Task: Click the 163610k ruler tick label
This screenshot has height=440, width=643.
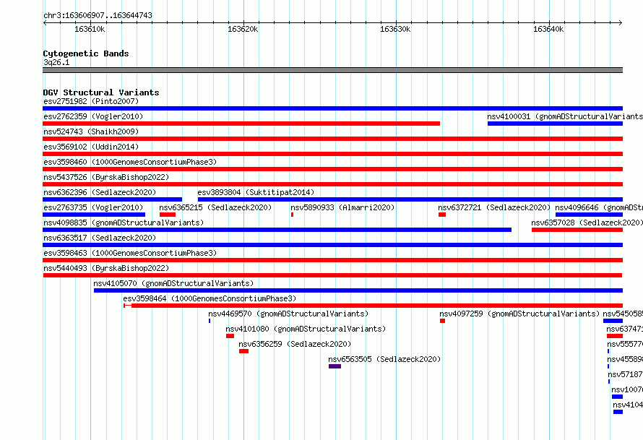Action: pyautogui.click(x=90, y=29)
